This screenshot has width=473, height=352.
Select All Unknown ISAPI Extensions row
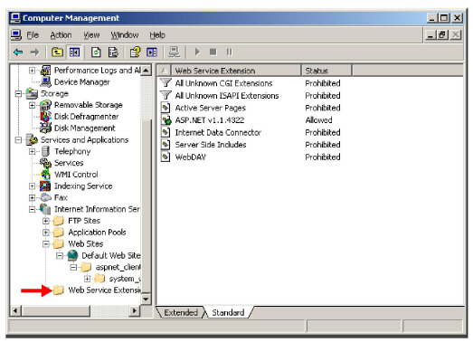(x=227, y=96)
